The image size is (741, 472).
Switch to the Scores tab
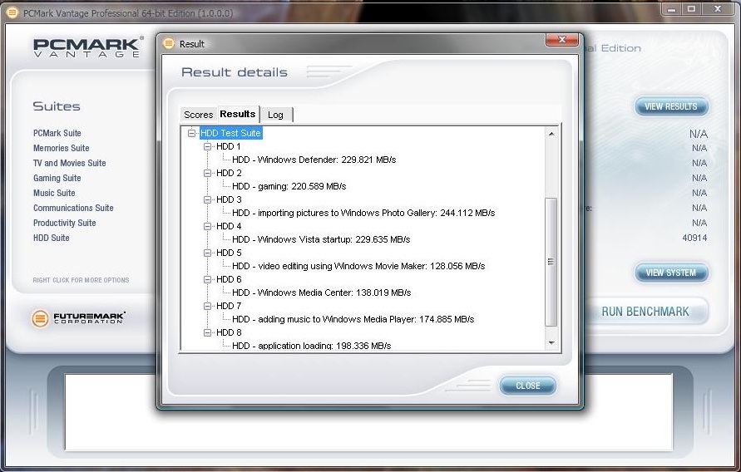(199, 115)
